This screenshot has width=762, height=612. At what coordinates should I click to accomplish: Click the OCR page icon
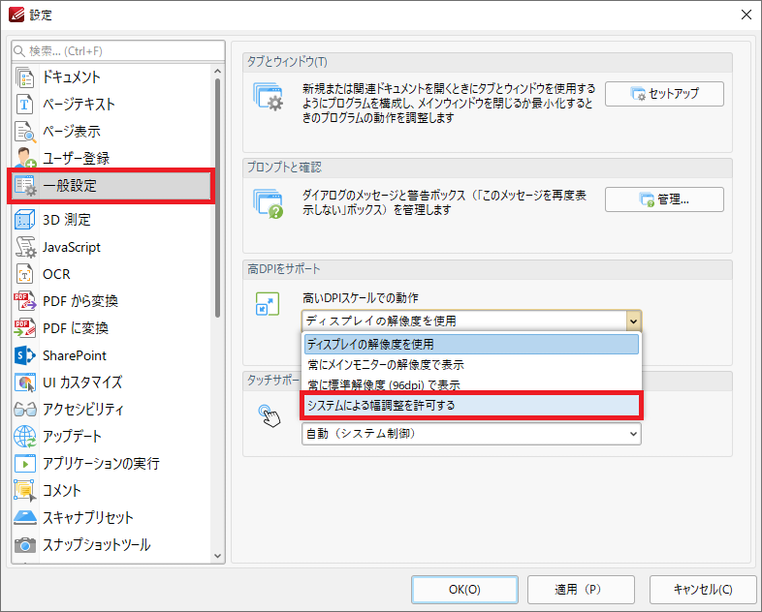click(x=25, y=274)
